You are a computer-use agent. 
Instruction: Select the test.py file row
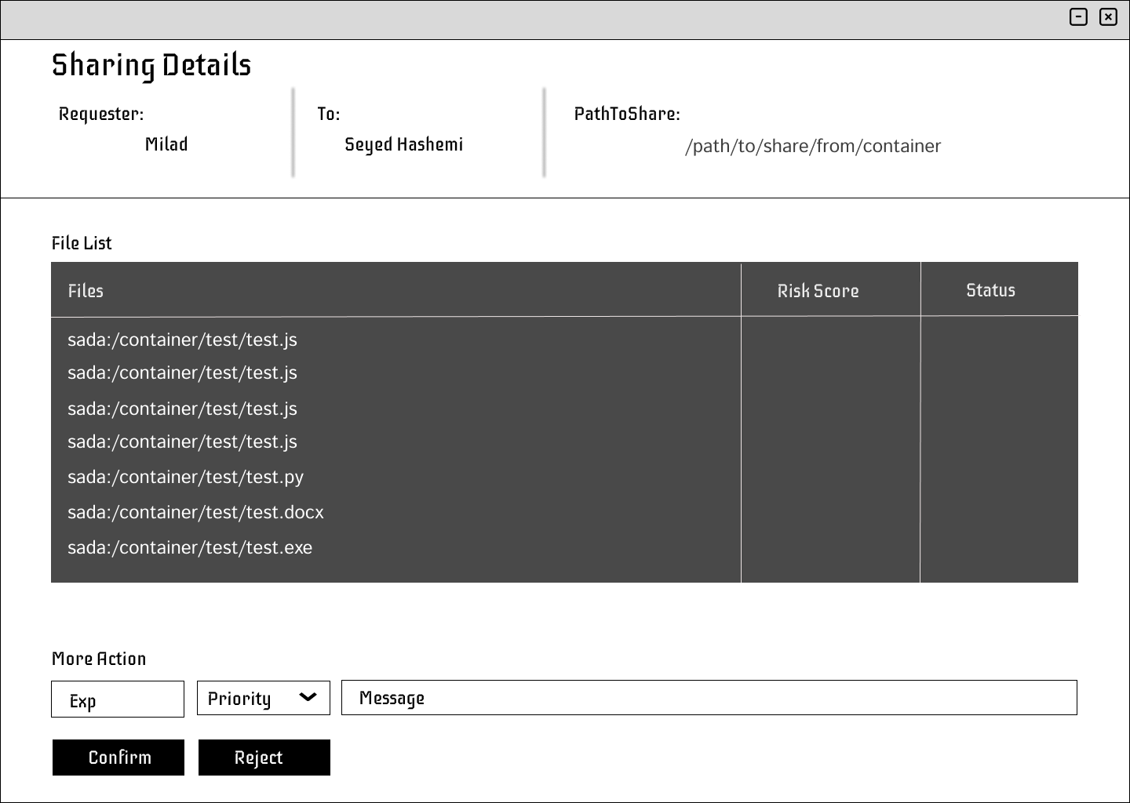click(185, 477)
